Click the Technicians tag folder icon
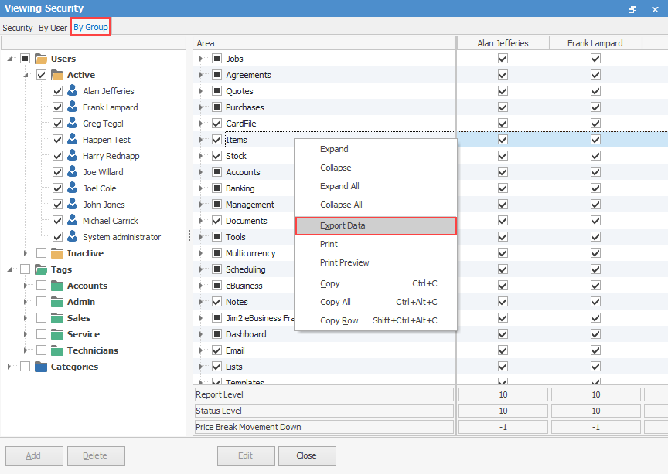 click(x=57, y=350)
